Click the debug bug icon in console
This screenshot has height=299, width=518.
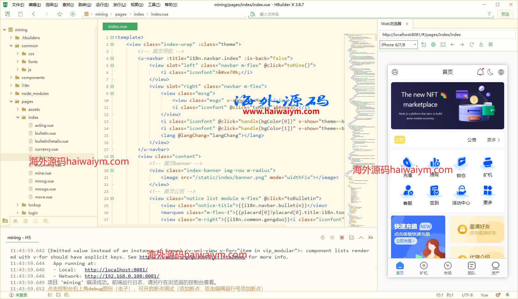(322, 238)
